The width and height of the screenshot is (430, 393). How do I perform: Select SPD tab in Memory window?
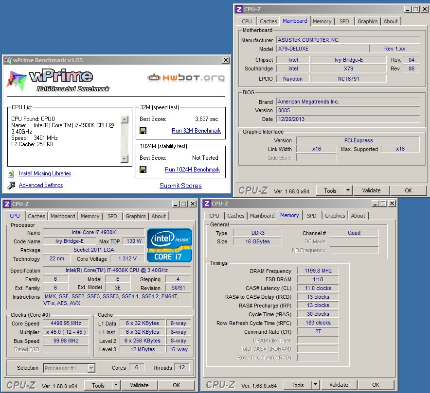point(311,216)
